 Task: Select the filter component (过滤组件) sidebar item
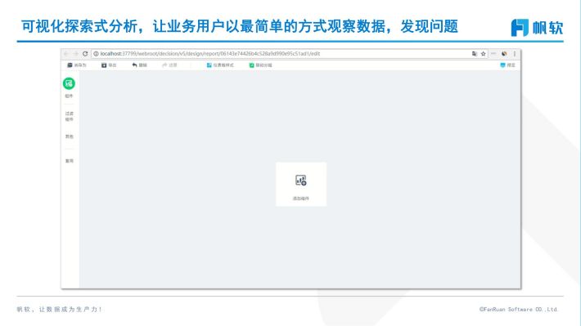point(70,116)
